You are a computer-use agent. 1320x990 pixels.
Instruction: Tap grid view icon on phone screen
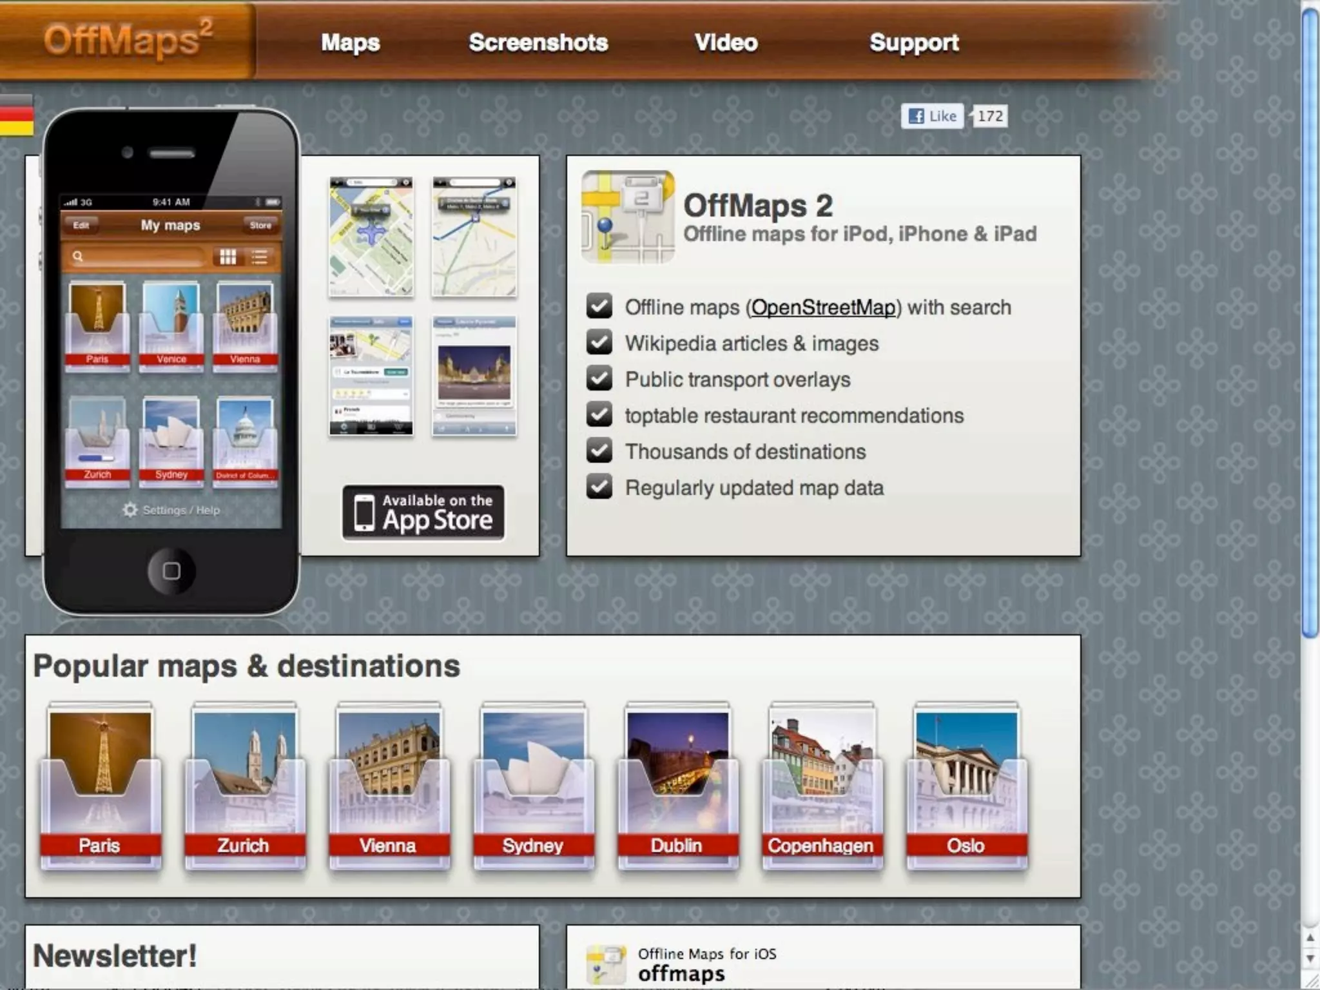coord(228,257)
